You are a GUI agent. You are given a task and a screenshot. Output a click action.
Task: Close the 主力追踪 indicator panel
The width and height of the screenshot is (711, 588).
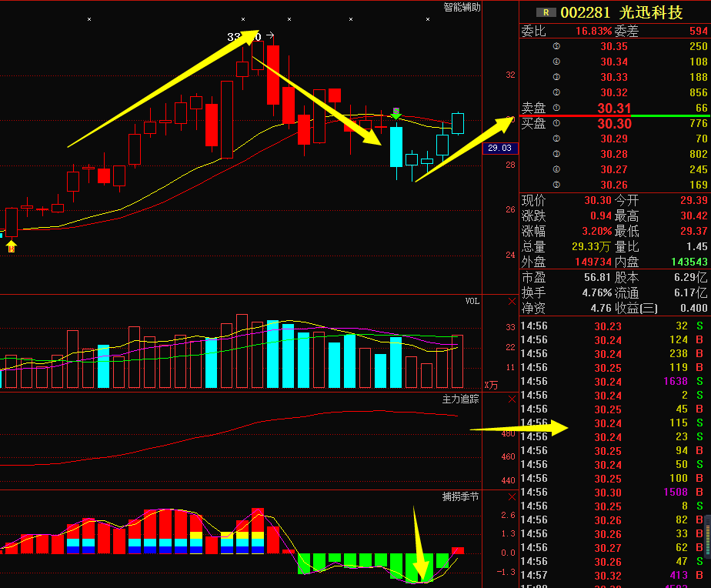click(x=512, y=399)
